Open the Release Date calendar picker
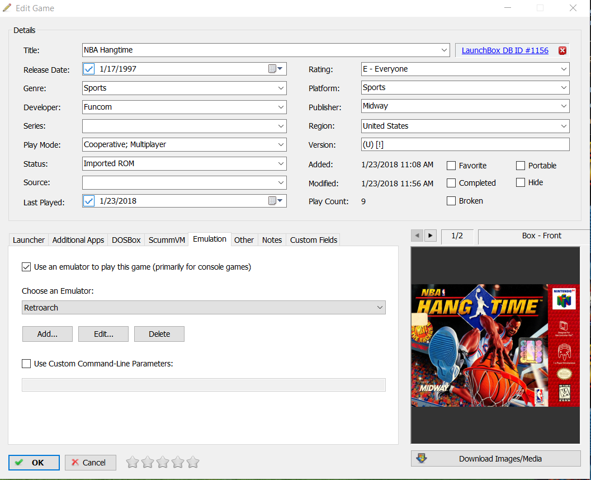Image resolution: width=591 pixels, height=480 pixels. coord(276,69)
